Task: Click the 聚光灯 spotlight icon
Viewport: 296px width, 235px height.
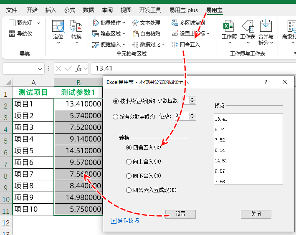Action: tap(12, 23)
